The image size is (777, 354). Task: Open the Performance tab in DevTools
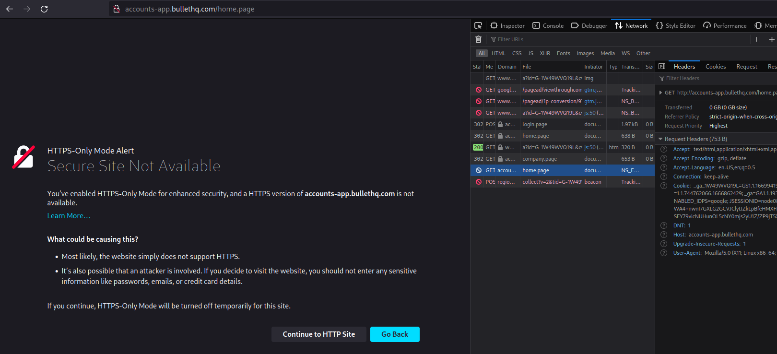point(725,25)
